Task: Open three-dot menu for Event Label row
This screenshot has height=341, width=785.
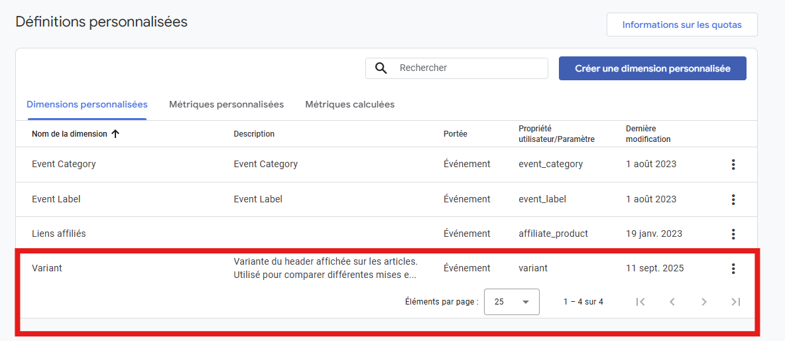Action: tap(733, 199)
